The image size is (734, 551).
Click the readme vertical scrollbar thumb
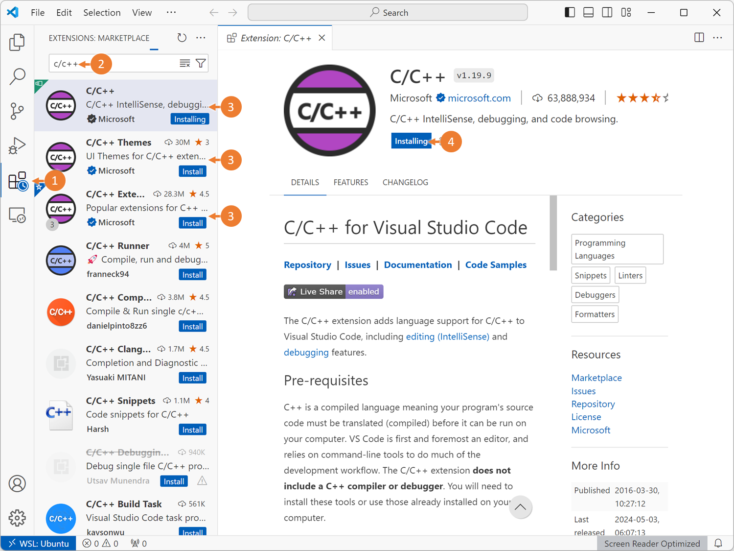(553, 233)
